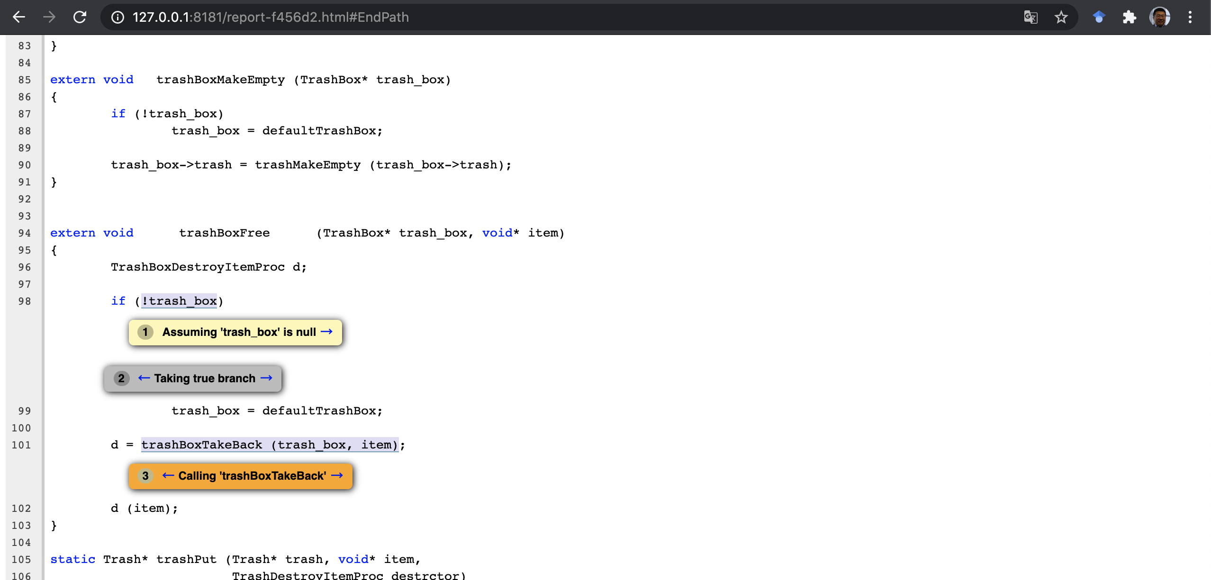Open site information icon in address bar
This screenshot has width=1211, height=580.
tap(117, 18)
